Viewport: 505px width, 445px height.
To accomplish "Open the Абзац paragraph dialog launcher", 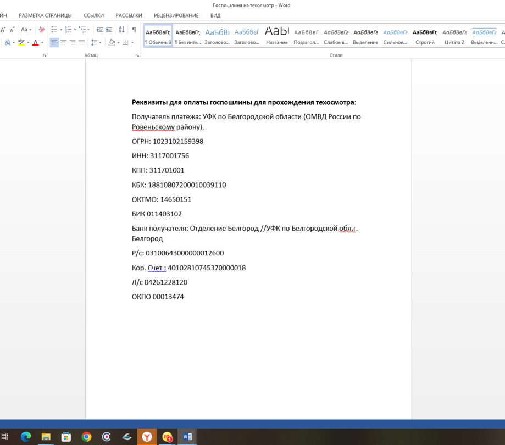I will coord(137,55).
